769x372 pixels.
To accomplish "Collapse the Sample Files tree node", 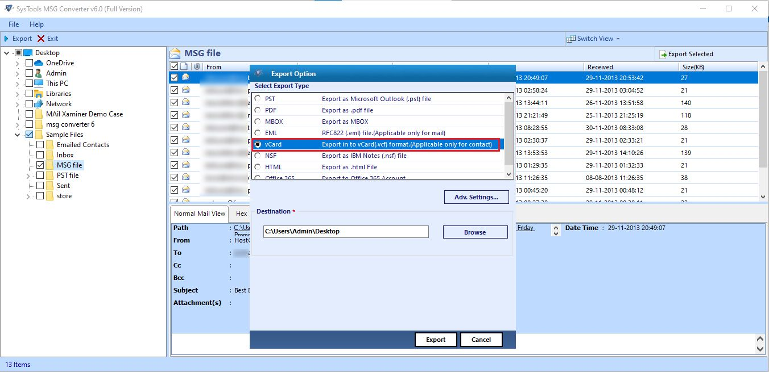I will [x=18, y=135].
